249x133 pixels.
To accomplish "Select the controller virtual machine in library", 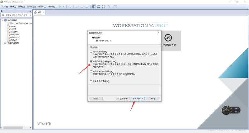I will click(x=15, y=34).
